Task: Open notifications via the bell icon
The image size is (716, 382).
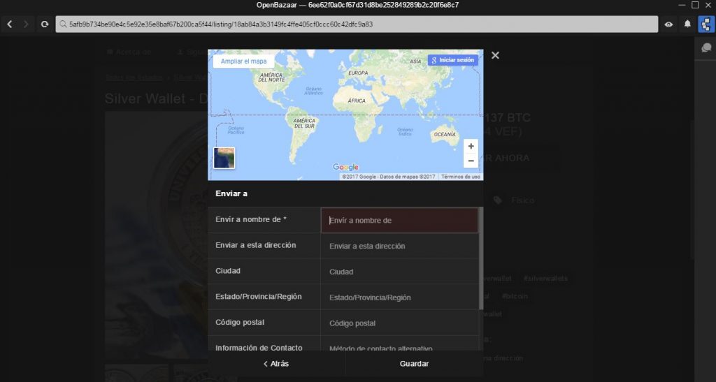Action: click(687, 24)
